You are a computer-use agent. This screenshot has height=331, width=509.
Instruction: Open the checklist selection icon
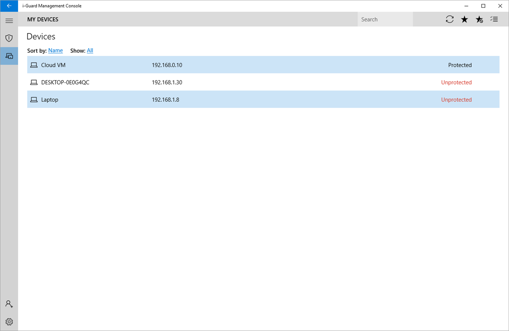494,19
